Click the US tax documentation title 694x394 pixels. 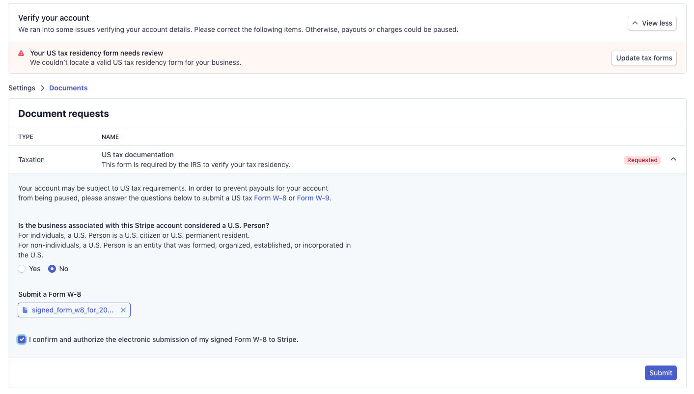138,155
